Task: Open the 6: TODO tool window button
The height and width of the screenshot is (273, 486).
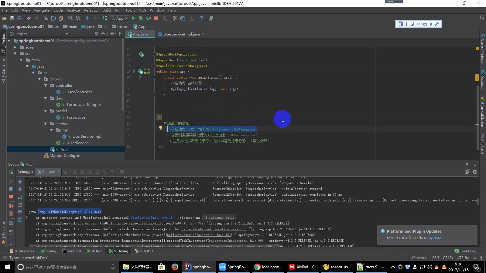Action: [x=144, y=251]
